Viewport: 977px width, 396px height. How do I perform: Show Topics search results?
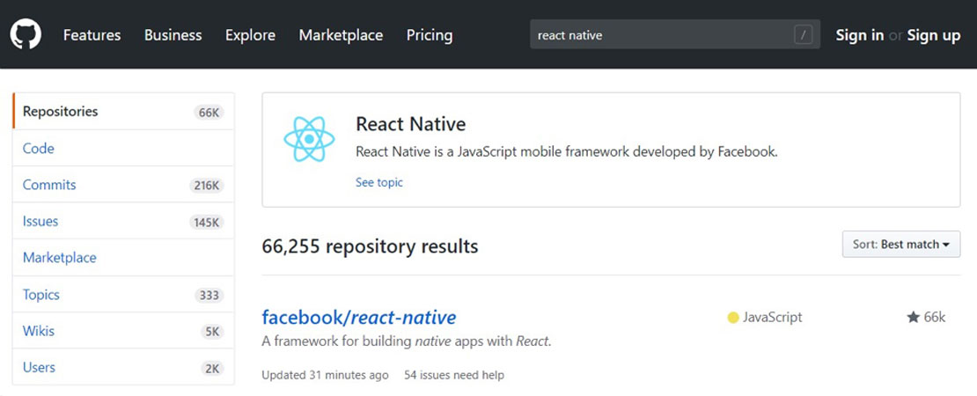click(x=123, y=295)
